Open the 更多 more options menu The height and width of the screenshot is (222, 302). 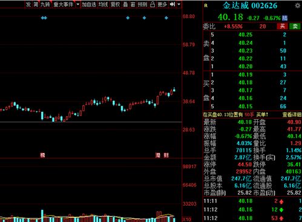(x=162, y=4)
